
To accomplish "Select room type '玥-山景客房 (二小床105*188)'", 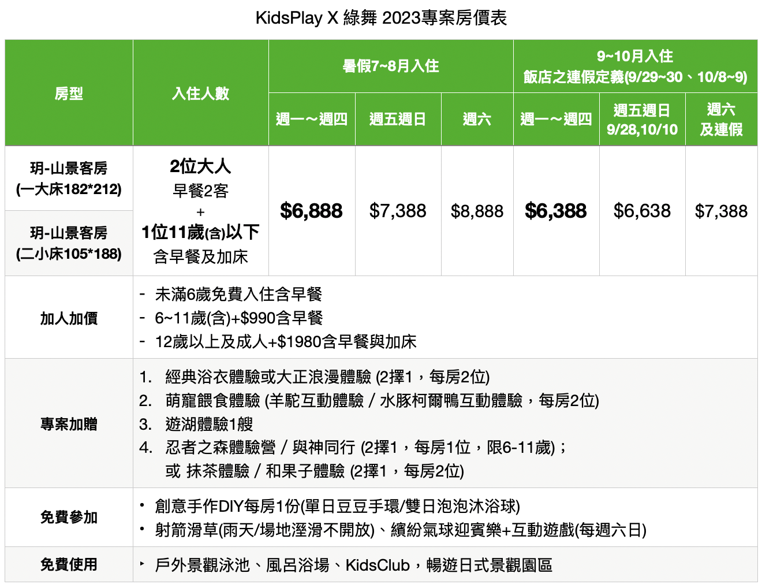I will 69,243.
